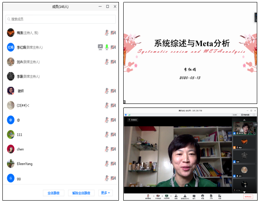Click the share screen icon in meeting toolbar
Viewport: 260px width, 203px height.
click(x=167, y=196)
